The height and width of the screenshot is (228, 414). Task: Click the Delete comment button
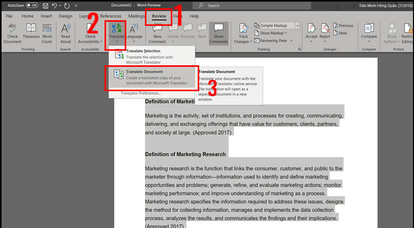pos(173,33)
